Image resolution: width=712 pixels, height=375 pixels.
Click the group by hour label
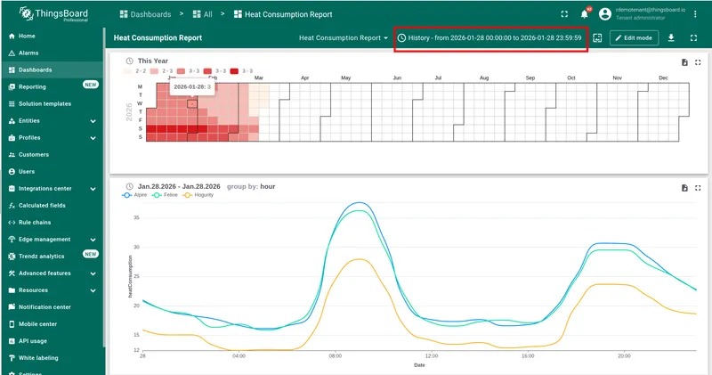(251, 186)
